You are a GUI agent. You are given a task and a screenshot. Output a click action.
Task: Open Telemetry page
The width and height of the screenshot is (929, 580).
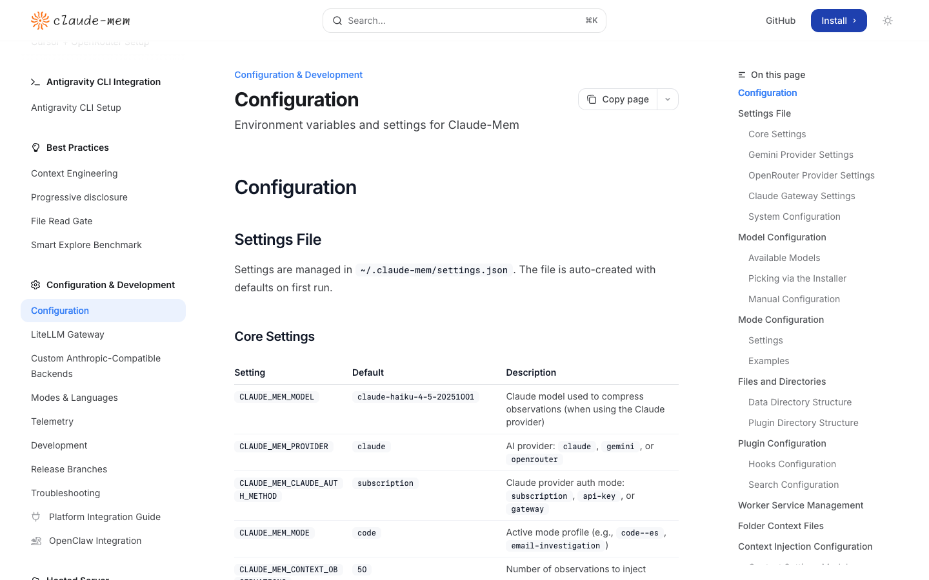52,421
